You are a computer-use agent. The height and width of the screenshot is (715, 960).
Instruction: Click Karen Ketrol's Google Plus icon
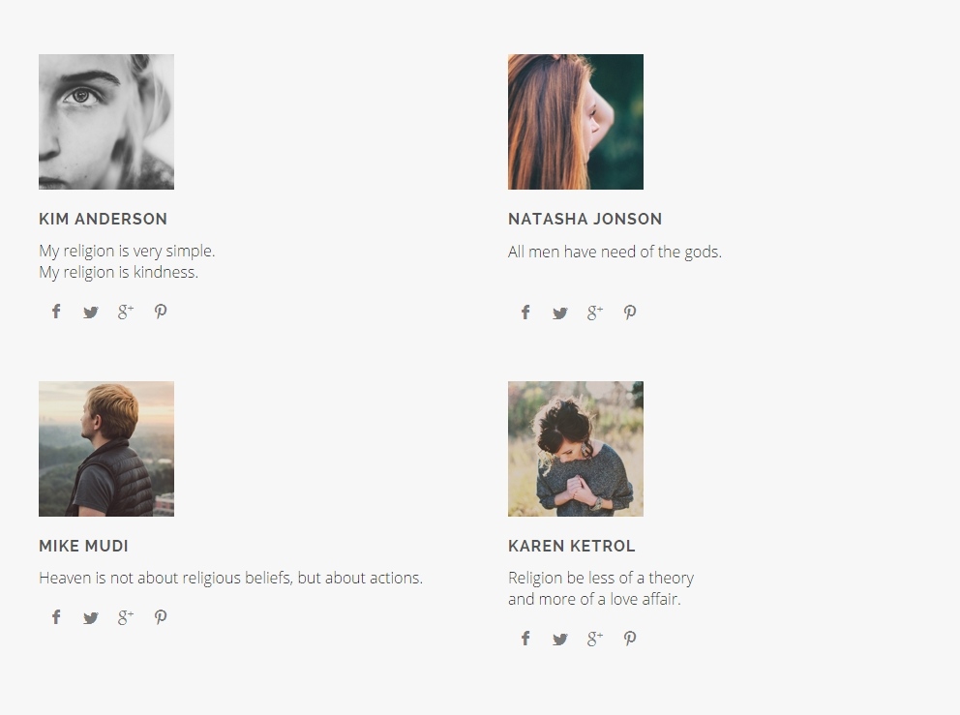click(x=595, y=639)
